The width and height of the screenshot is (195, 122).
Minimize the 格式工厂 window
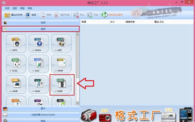click(x=177, y=2)
